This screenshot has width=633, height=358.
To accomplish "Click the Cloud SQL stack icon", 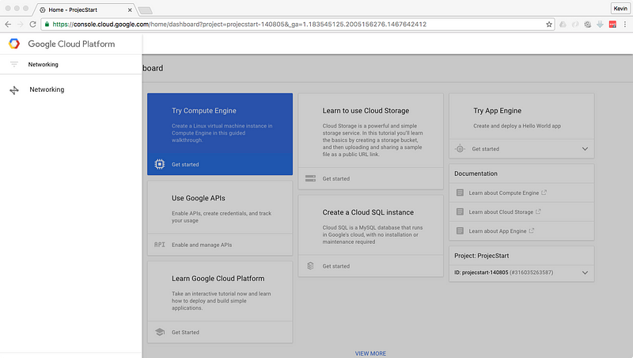I will pos(311,265).
